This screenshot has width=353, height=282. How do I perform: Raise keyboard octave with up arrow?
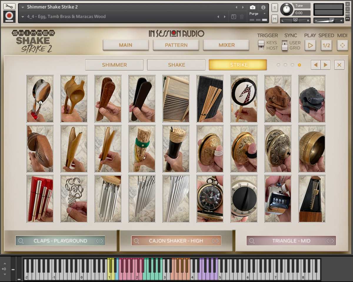tap(5, 263)
